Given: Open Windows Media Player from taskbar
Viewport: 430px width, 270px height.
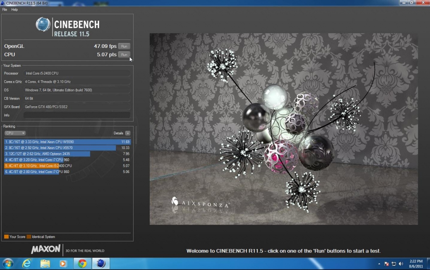Looking at the screenshot, I should coord(63,264).
